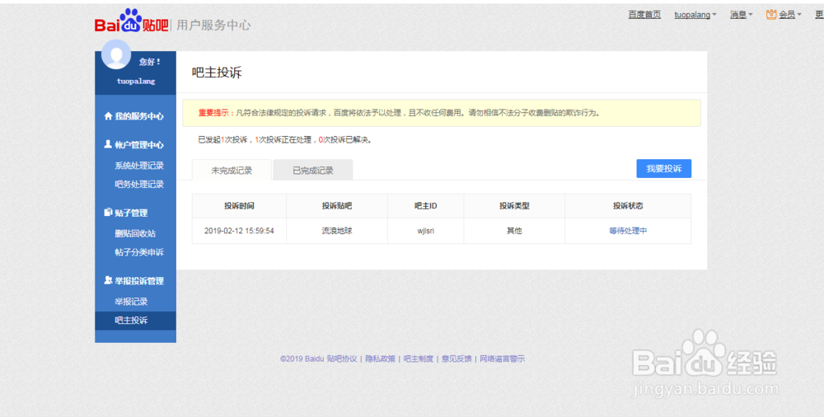This screenshot has height=417, width=824.
Task: Open 系统处理记录 in the sidebar
Action: 139,166
